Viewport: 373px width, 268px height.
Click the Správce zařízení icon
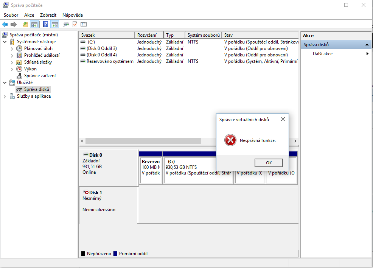[19, 76]
